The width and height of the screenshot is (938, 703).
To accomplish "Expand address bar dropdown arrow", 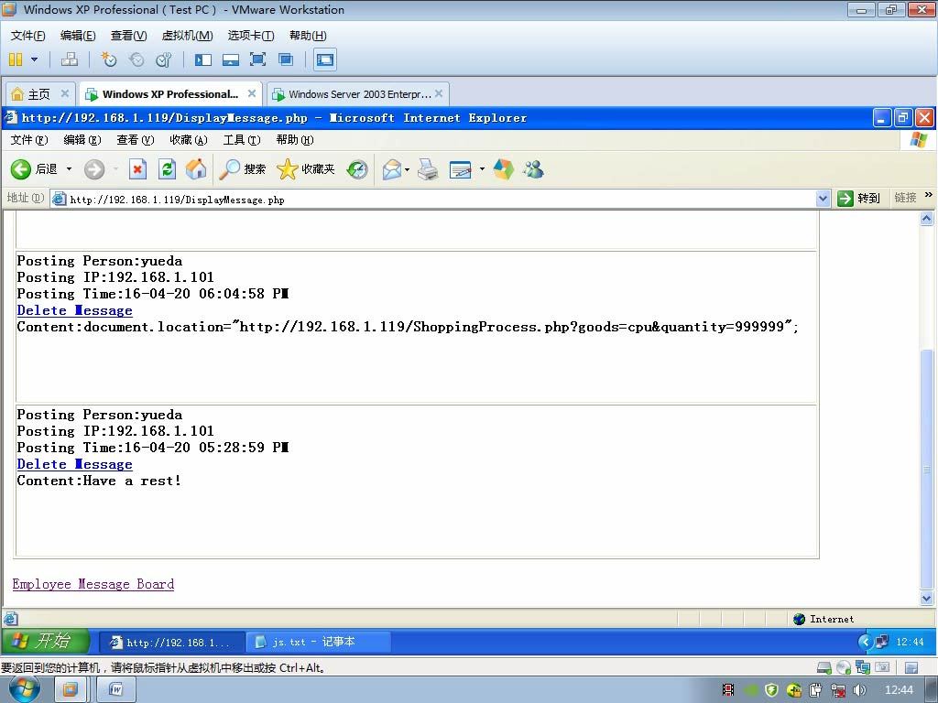I will [823, 199].
